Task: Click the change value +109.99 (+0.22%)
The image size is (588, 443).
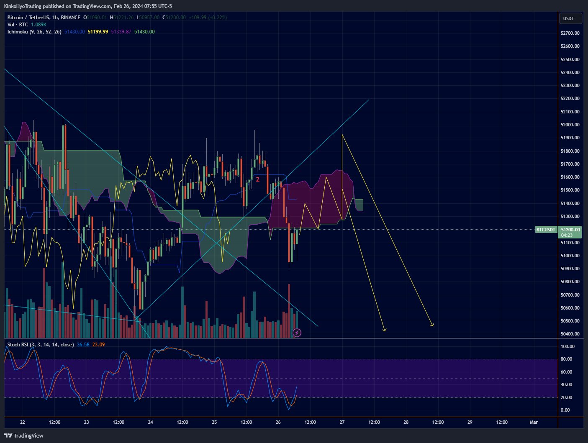Action: tap(208, 18)
